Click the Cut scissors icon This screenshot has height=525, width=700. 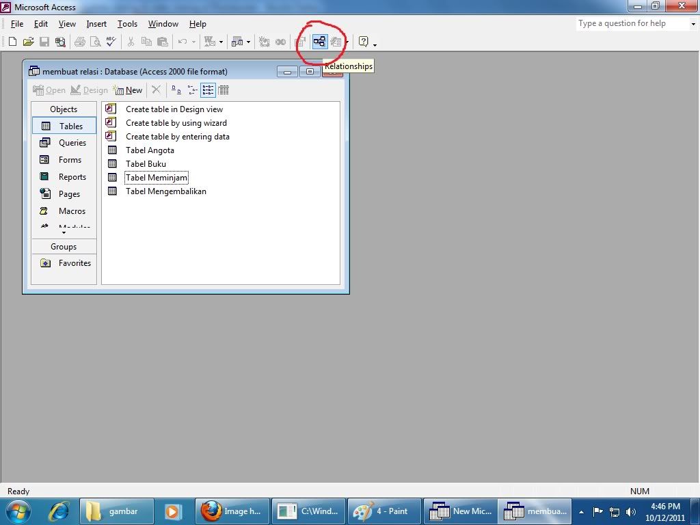[131, 42]
